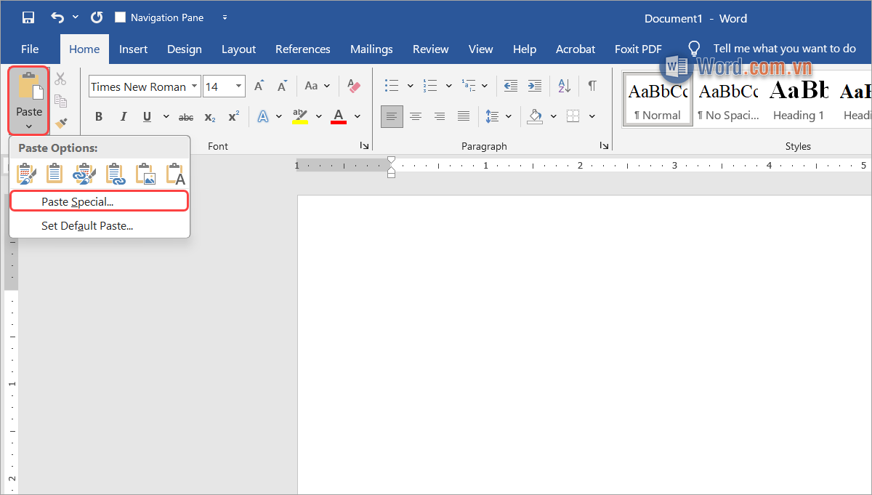Image resolution: width=872 pixels, height=495 pixels.
Task: Apply the yellow text highlight color
Action: coord(299,116)
